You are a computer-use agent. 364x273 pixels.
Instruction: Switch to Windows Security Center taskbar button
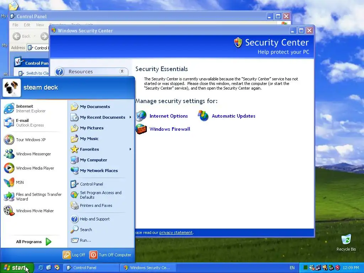point(149,268)
